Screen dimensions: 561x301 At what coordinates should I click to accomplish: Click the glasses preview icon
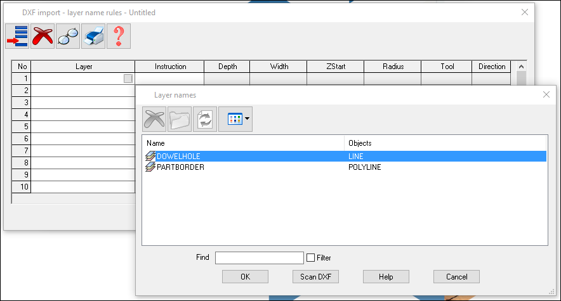68,36
